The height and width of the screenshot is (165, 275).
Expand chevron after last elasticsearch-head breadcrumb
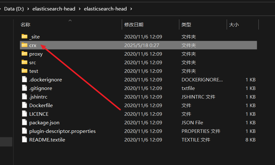pyautogui.click(x=131, y=9)
